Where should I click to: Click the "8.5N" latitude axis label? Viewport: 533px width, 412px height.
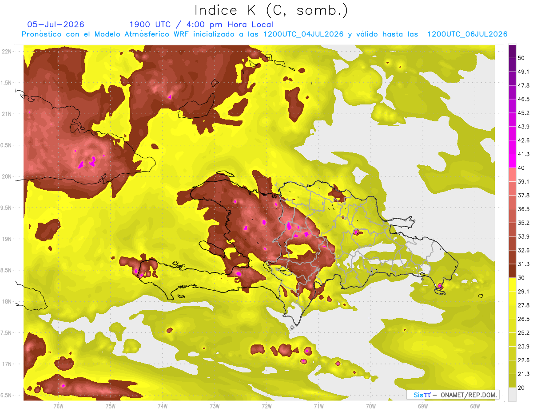pos(7,270)
